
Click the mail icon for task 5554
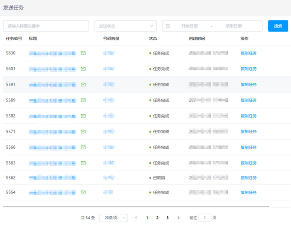pyautogui.click(x=83, y=192)
